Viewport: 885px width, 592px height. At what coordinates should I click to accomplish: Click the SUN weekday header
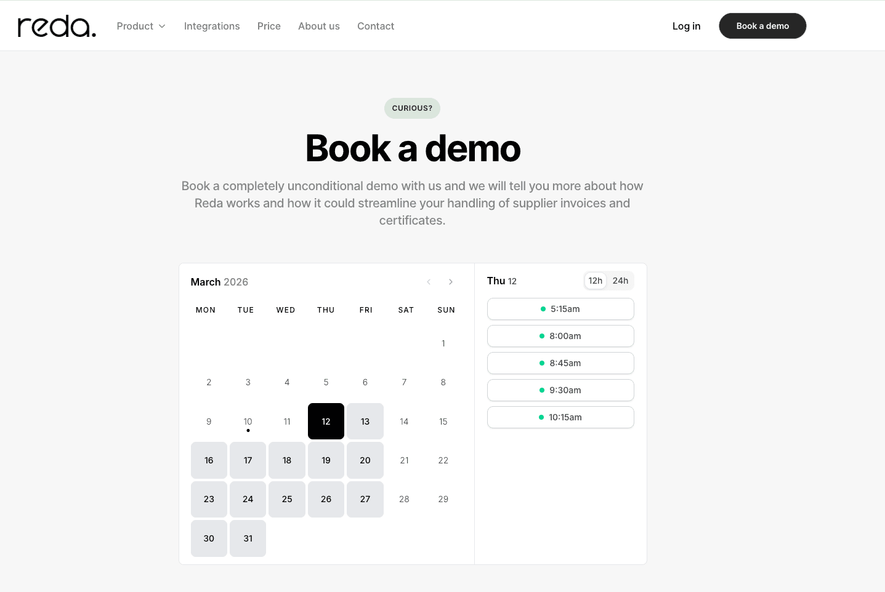point(447,310)
